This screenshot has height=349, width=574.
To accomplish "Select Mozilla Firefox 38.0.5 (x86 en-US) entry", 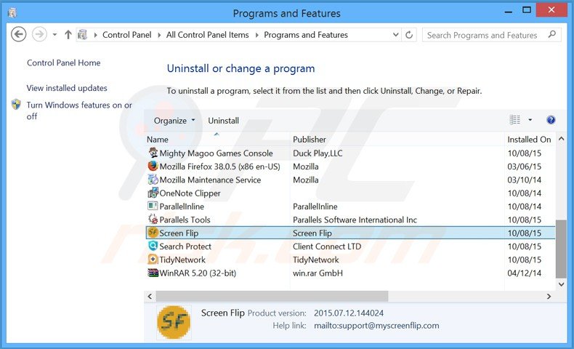I will [219, 167].
